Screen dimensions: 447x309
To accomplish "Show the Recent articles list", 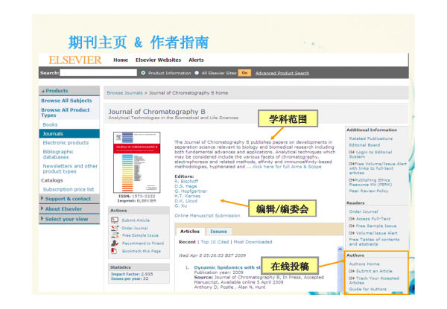I will 187,242.
